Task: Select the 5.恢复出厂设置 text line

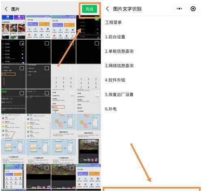Action: (x=119, y=95)
